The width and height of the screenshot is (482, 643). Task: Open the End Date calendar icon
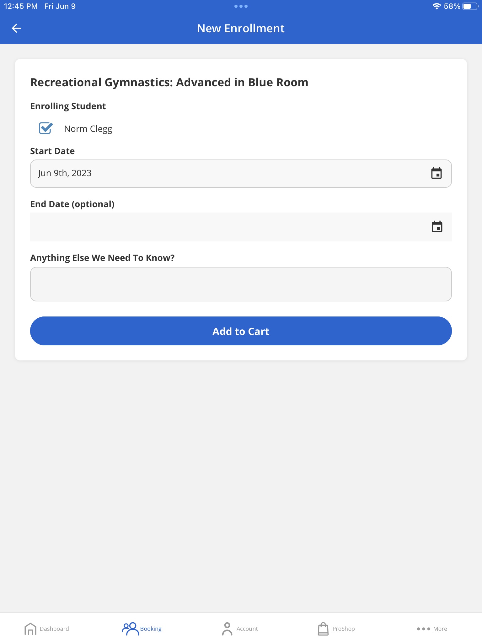click(x=437, y=227)
